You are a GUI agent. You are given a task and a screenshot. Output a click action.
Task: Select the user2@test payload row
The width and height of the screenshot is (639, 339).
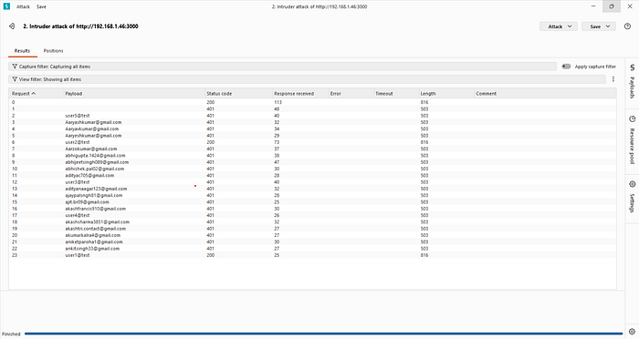click(x=312, y=142)
